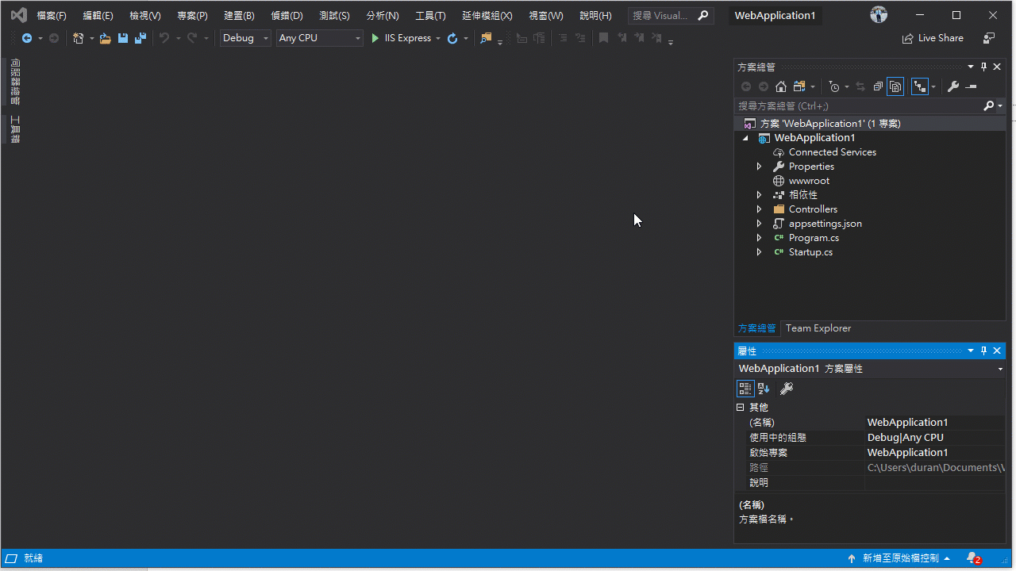This screenshot has height=571, width=1016.
Task: Toggle categorized view in the Properties panel
Action: click(x=745, y=388)
